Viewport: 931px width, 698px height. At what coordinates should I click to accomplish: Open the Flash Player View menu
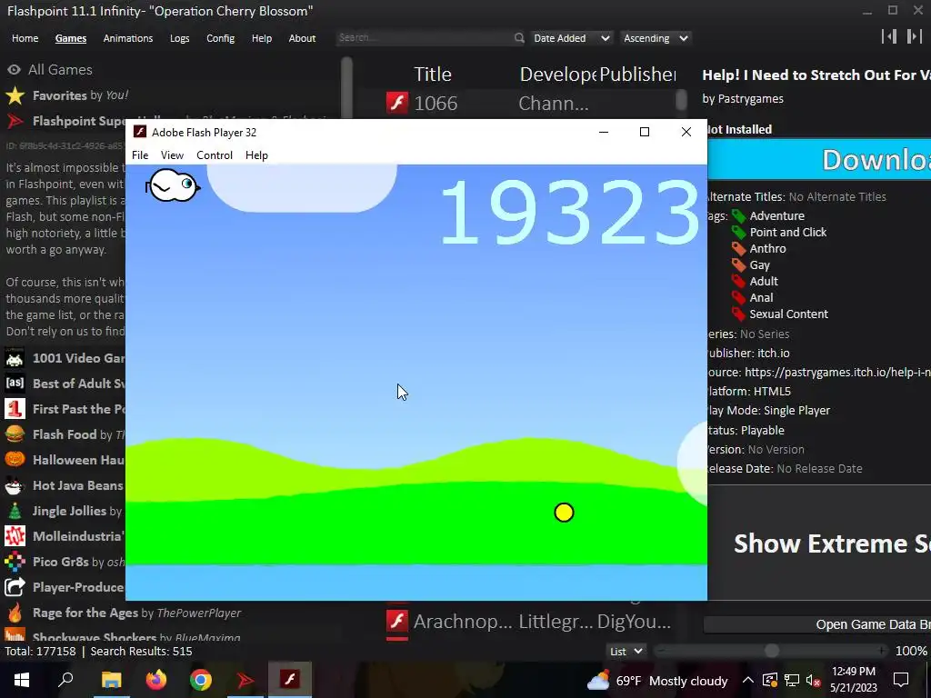[172, 155]
